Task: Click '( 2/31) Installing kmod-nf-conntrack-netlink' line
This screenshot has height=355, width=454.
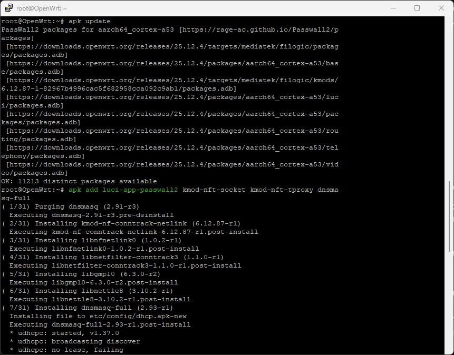Action: pyautogui.click(x=121, y=223)
